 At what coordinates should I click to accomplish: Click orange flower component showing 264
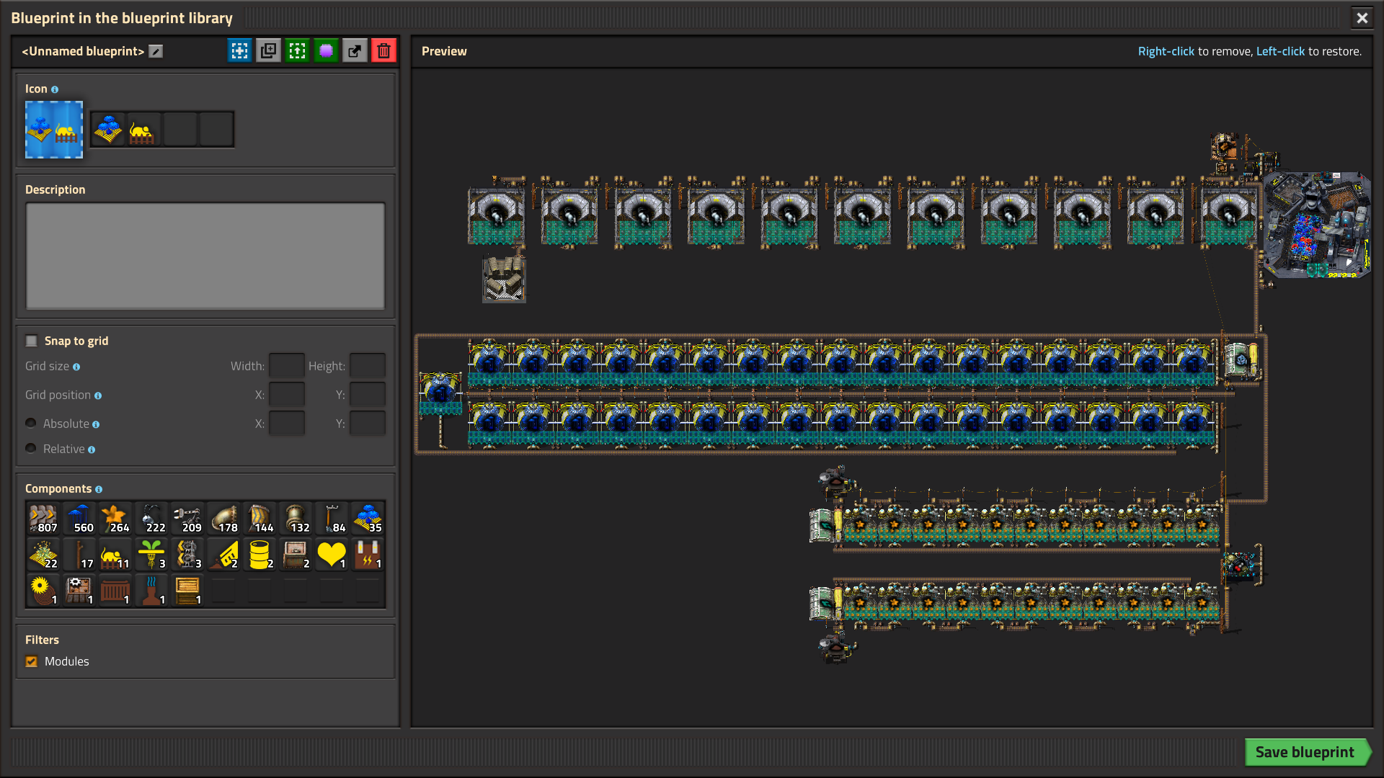tap(115, 519)
